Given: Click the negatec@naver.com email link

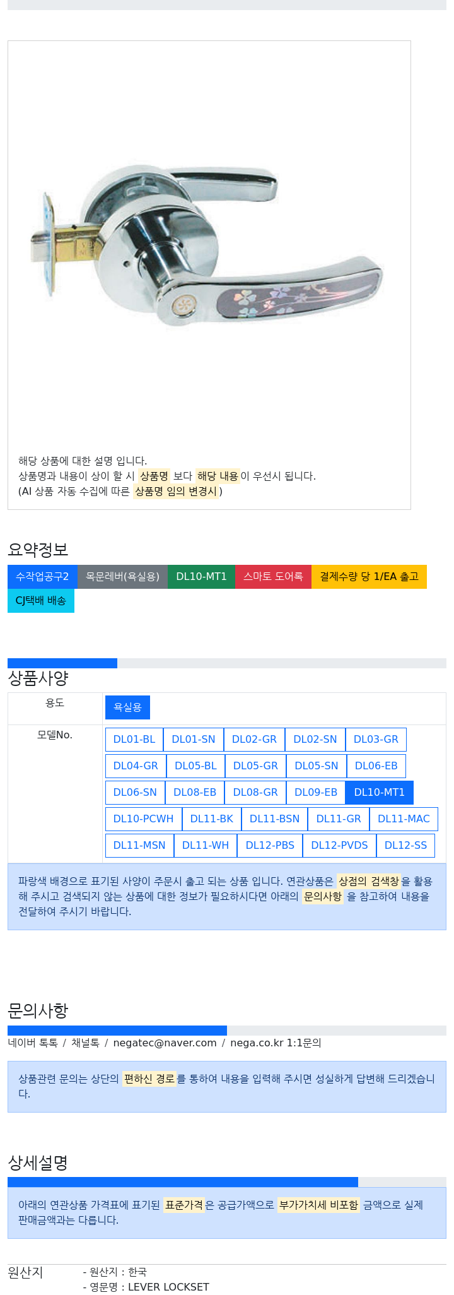Looking at the screenshot, I should [165, 1043].
